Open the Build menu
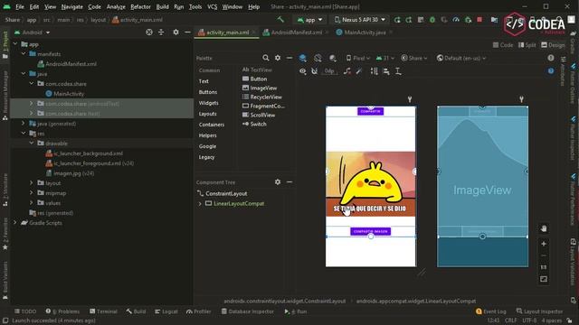The height and width of the screenshot is (325, 579). click(x=162, y=6)
